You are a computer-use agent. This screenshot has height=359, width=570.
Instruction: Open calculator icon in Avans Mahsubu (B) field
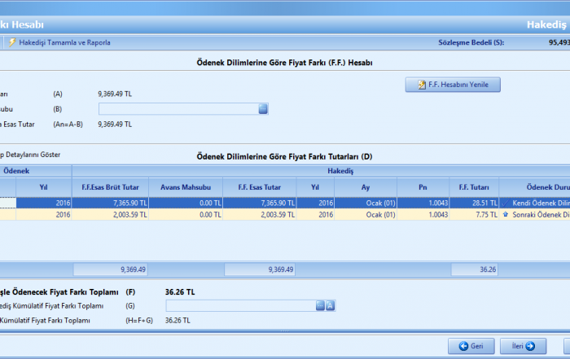tap(263, 108)
